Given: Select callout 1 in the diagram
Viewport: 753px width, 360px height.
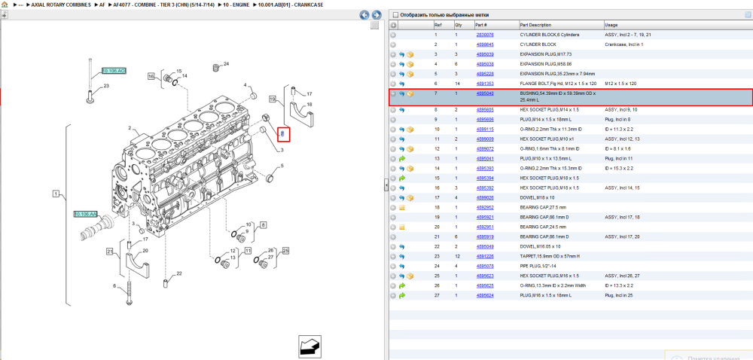Looking at the screenshot, I should [56, 194].
